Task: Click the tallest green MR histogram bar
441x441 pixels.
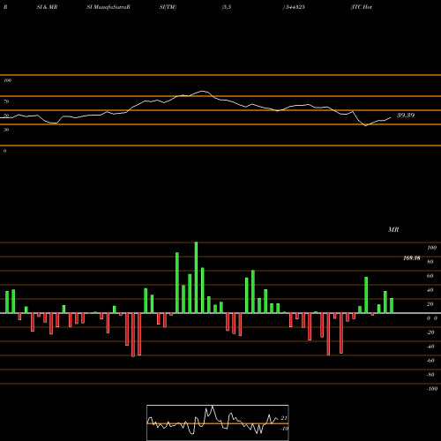Action: pyautogui.click(x=196, y=278)
